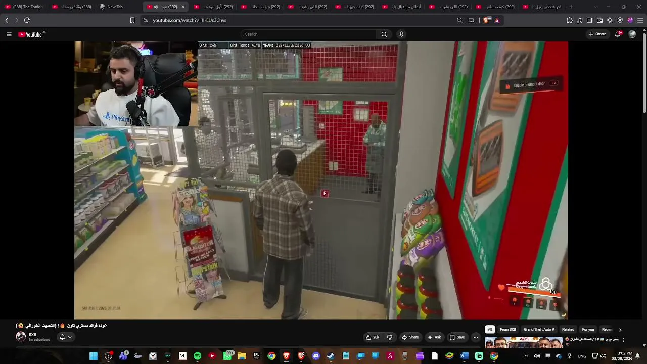Screen dimensions: 647x364
Task: Open Microsoft Word from the taskbar
Action: click(x=464, y=356)
